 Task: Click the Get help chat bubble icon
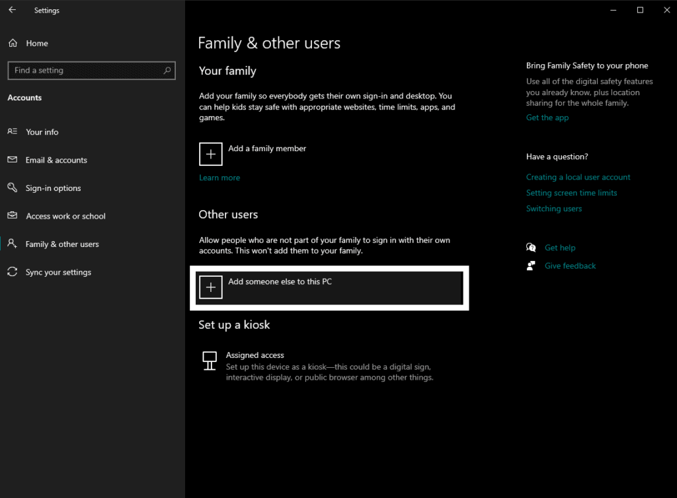pyautogui.click(x=531, y=247)
